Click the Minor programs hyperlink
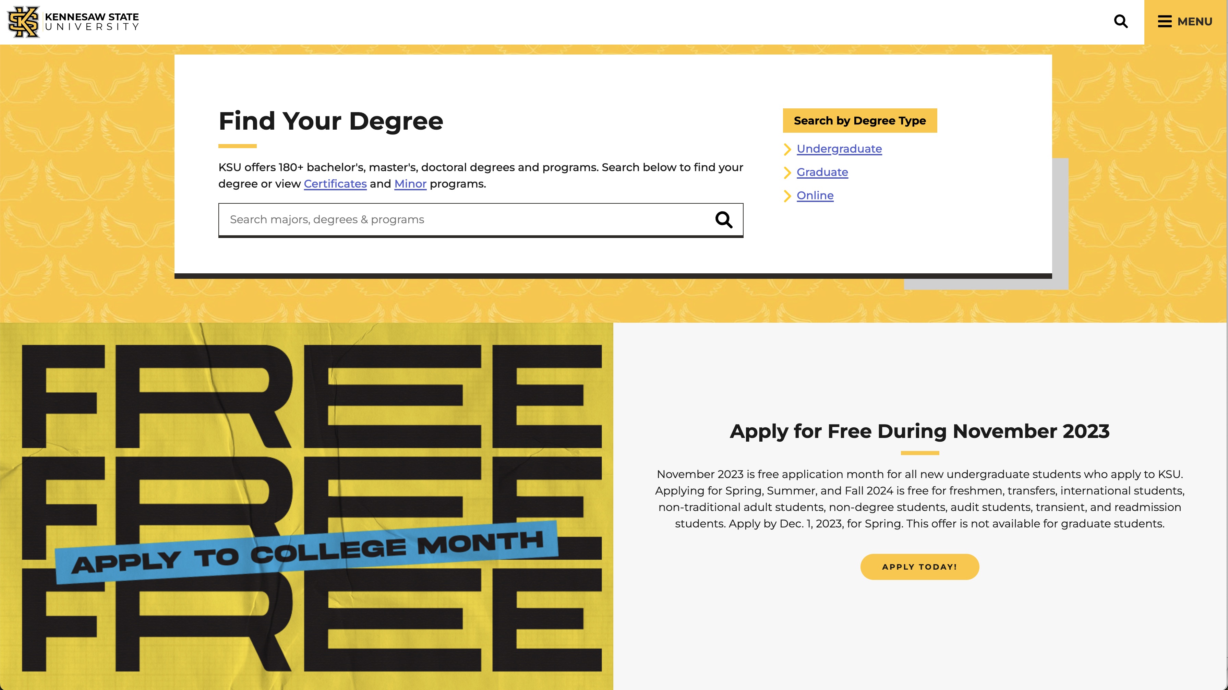 [411, 184]
